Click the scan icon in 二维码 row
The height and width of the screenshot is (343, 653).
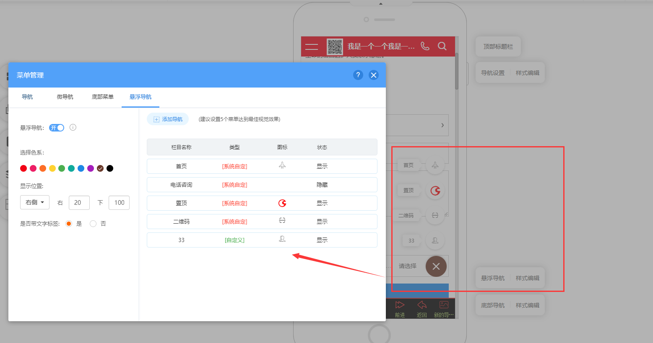tap(282, 220)
